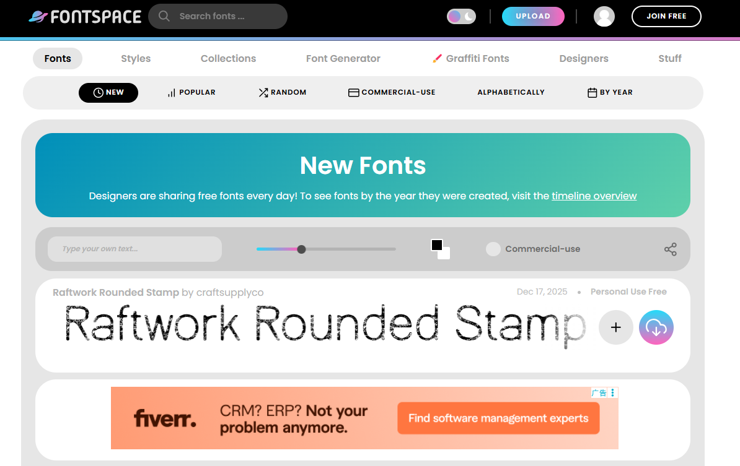Click the 'Type your own text' field
This screenshot has width=740, height=466.
[134, 249]
